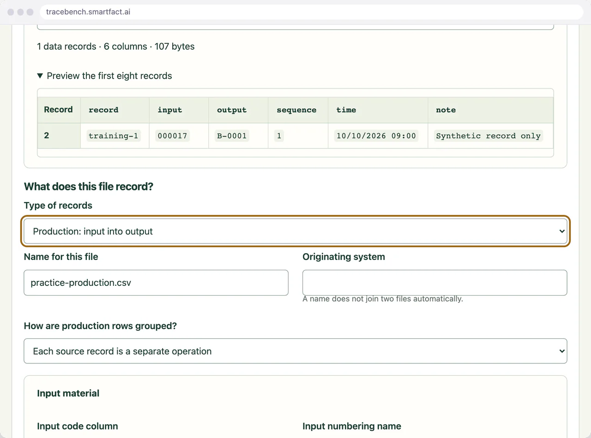591x438 pixels.
Task: Click the red window close dot
Action: 11,12
